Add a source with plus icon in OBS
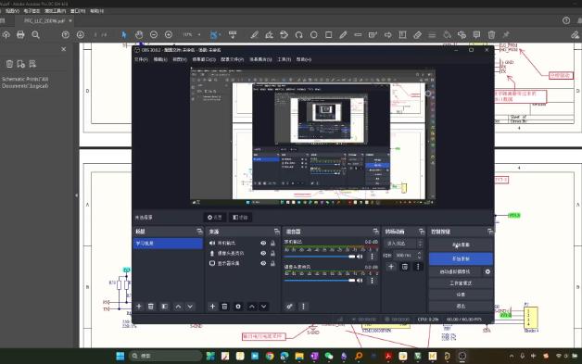Viewport: 582px width, 364px height. click(212, 307)
